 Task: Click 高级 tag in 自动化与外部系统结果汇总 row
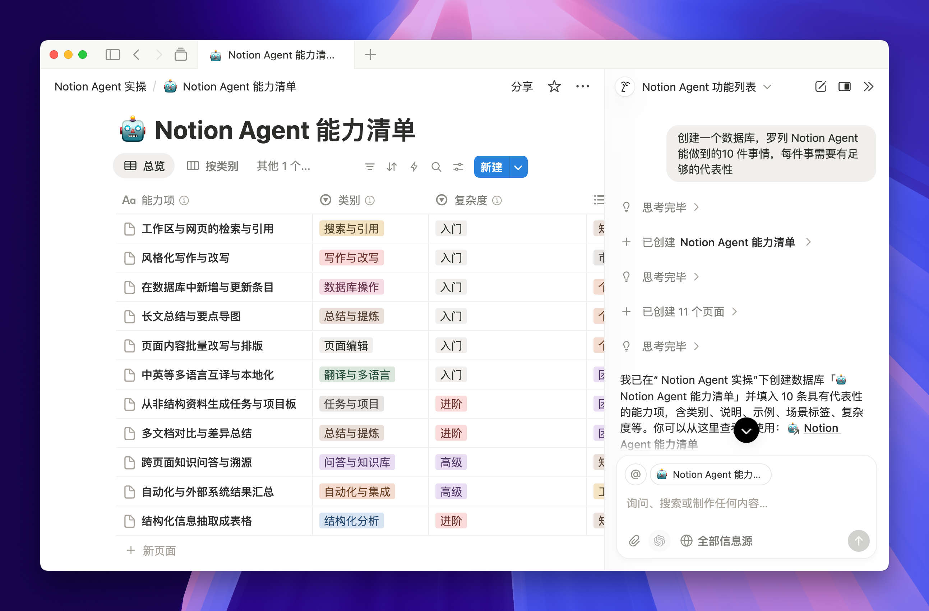coord(451,491)
